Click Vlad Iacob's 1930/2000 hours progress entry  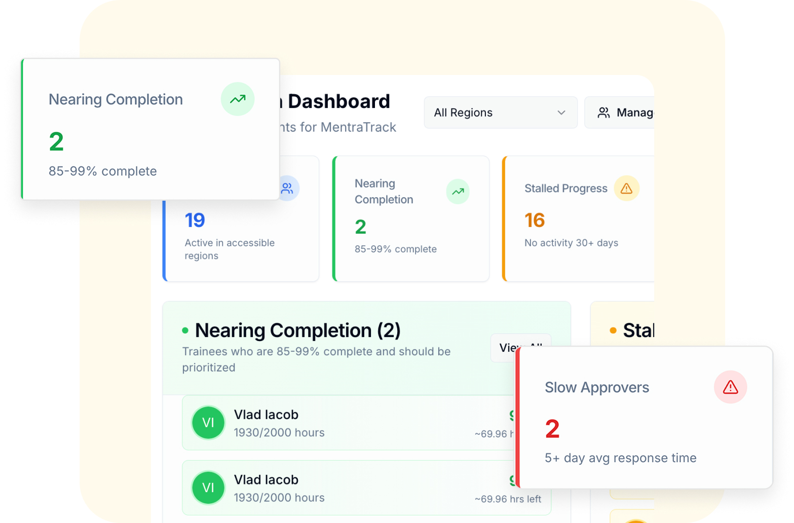279,433
